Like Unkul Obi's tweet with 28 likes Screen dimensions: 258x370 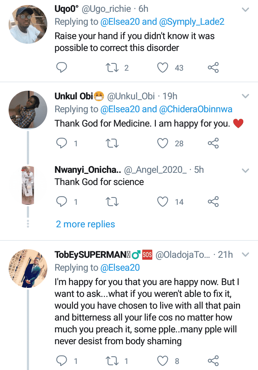point(163,143)
